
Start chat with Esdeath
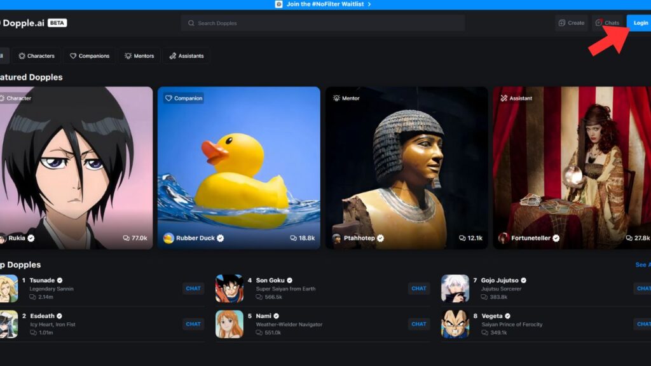(193, 324)
